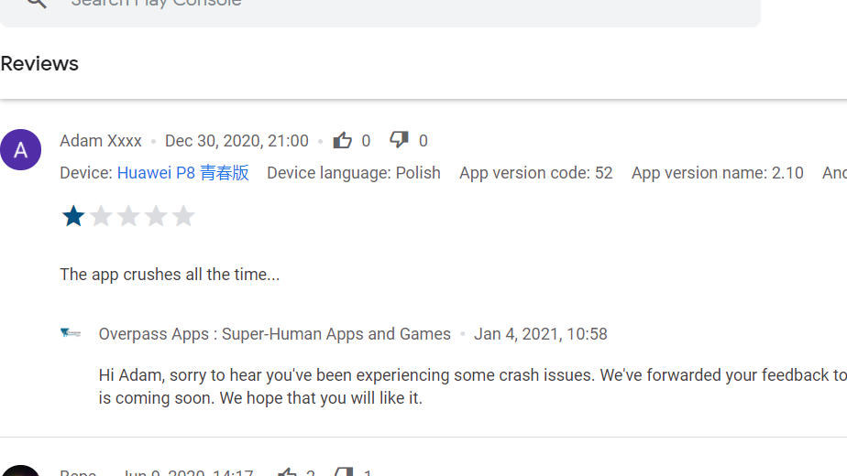Click the reply date Jan 4, 2021

click(540, 334)
